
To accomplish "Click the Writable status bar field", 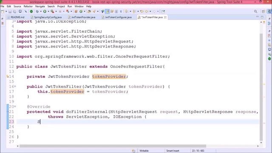I will click(x=144, y=151).
